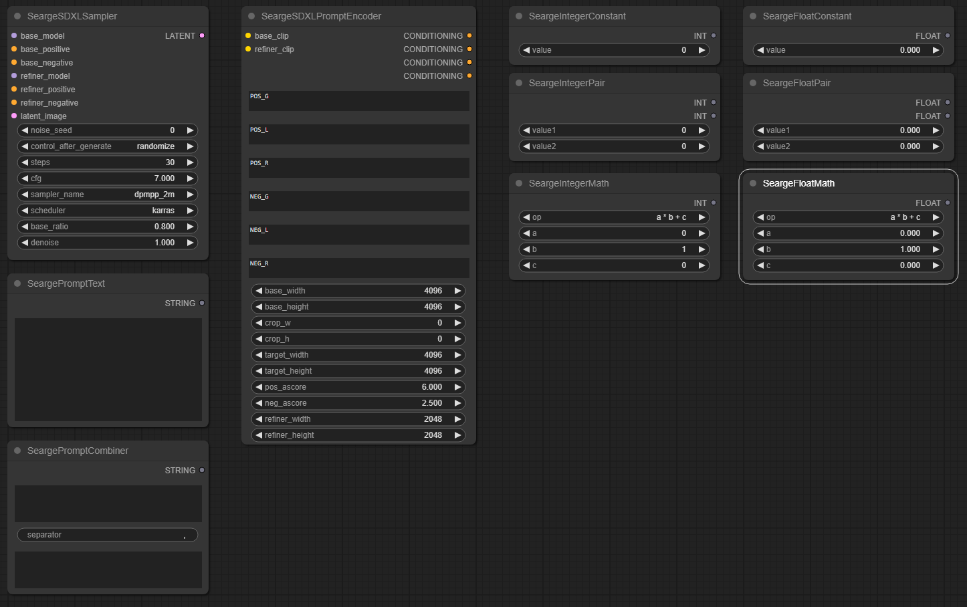967x607 pixels.
Task: Decrease neg_ascore using its left arrow
Action: click(259, 403)
